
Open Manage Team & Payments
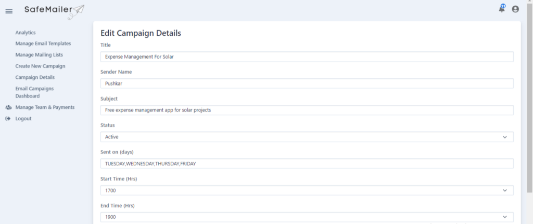point(45,107)
